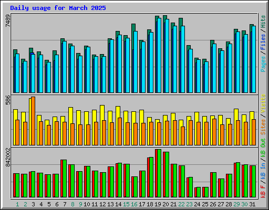Click the 'Sites' legend label
Image resolution: width=269 pixels, height=210 pixels.
[263, 127]
